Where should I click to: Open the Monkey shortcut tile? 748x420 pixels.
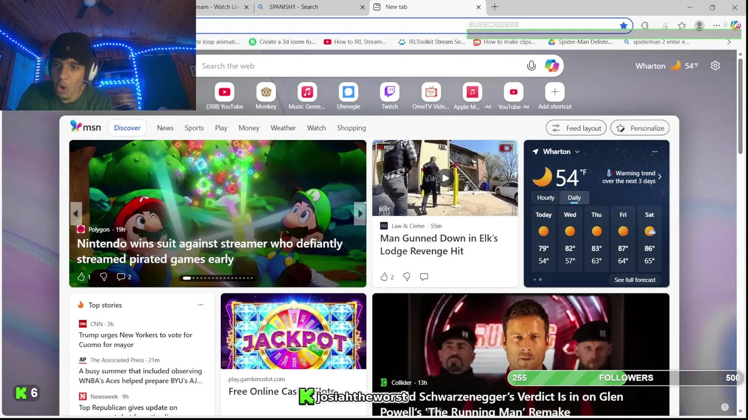[x=266, y=96]
